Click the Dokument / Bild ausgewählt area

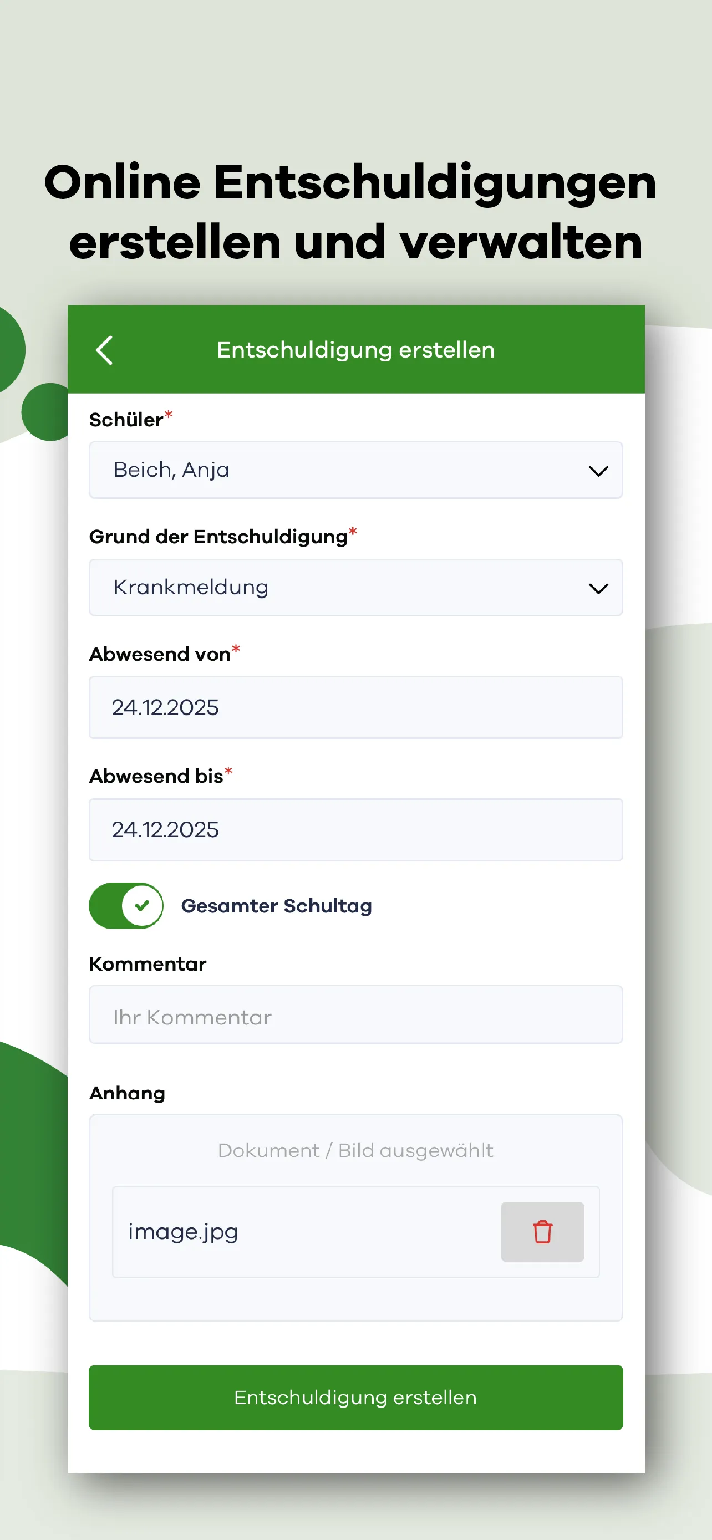pos(355,1150)
